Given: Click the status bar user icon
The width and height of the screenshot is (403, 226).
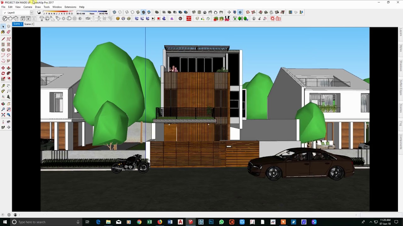Looking at the screenshot, I should pos(15,215).
